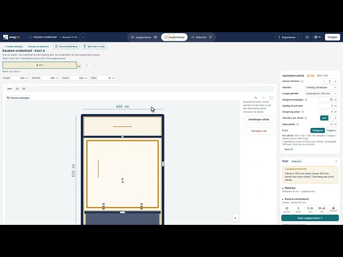Click Instellingen uittrek button
This screenshot has width=343, height=257.
pos(259,119)
